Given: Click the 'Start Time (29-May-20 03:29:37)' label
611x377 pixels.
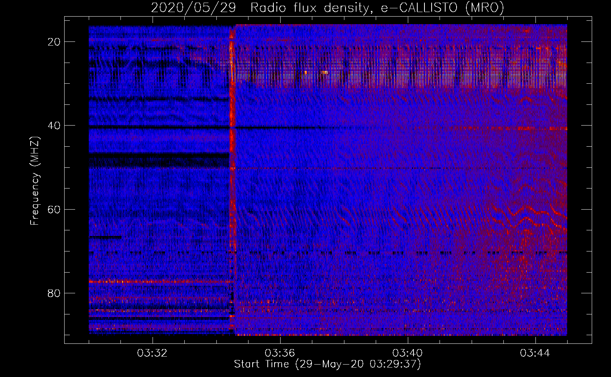Looking at the screenshot, I should (x=327, y=364).
